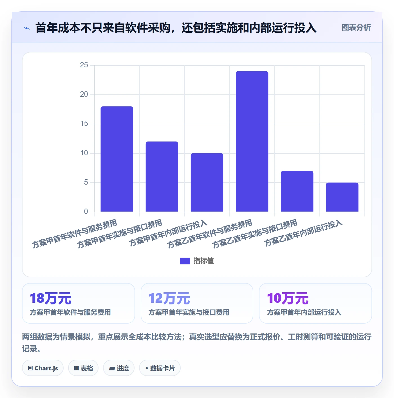394x398 pixels.
Task: Click the y-axis label 25
Action: (84, 65)
